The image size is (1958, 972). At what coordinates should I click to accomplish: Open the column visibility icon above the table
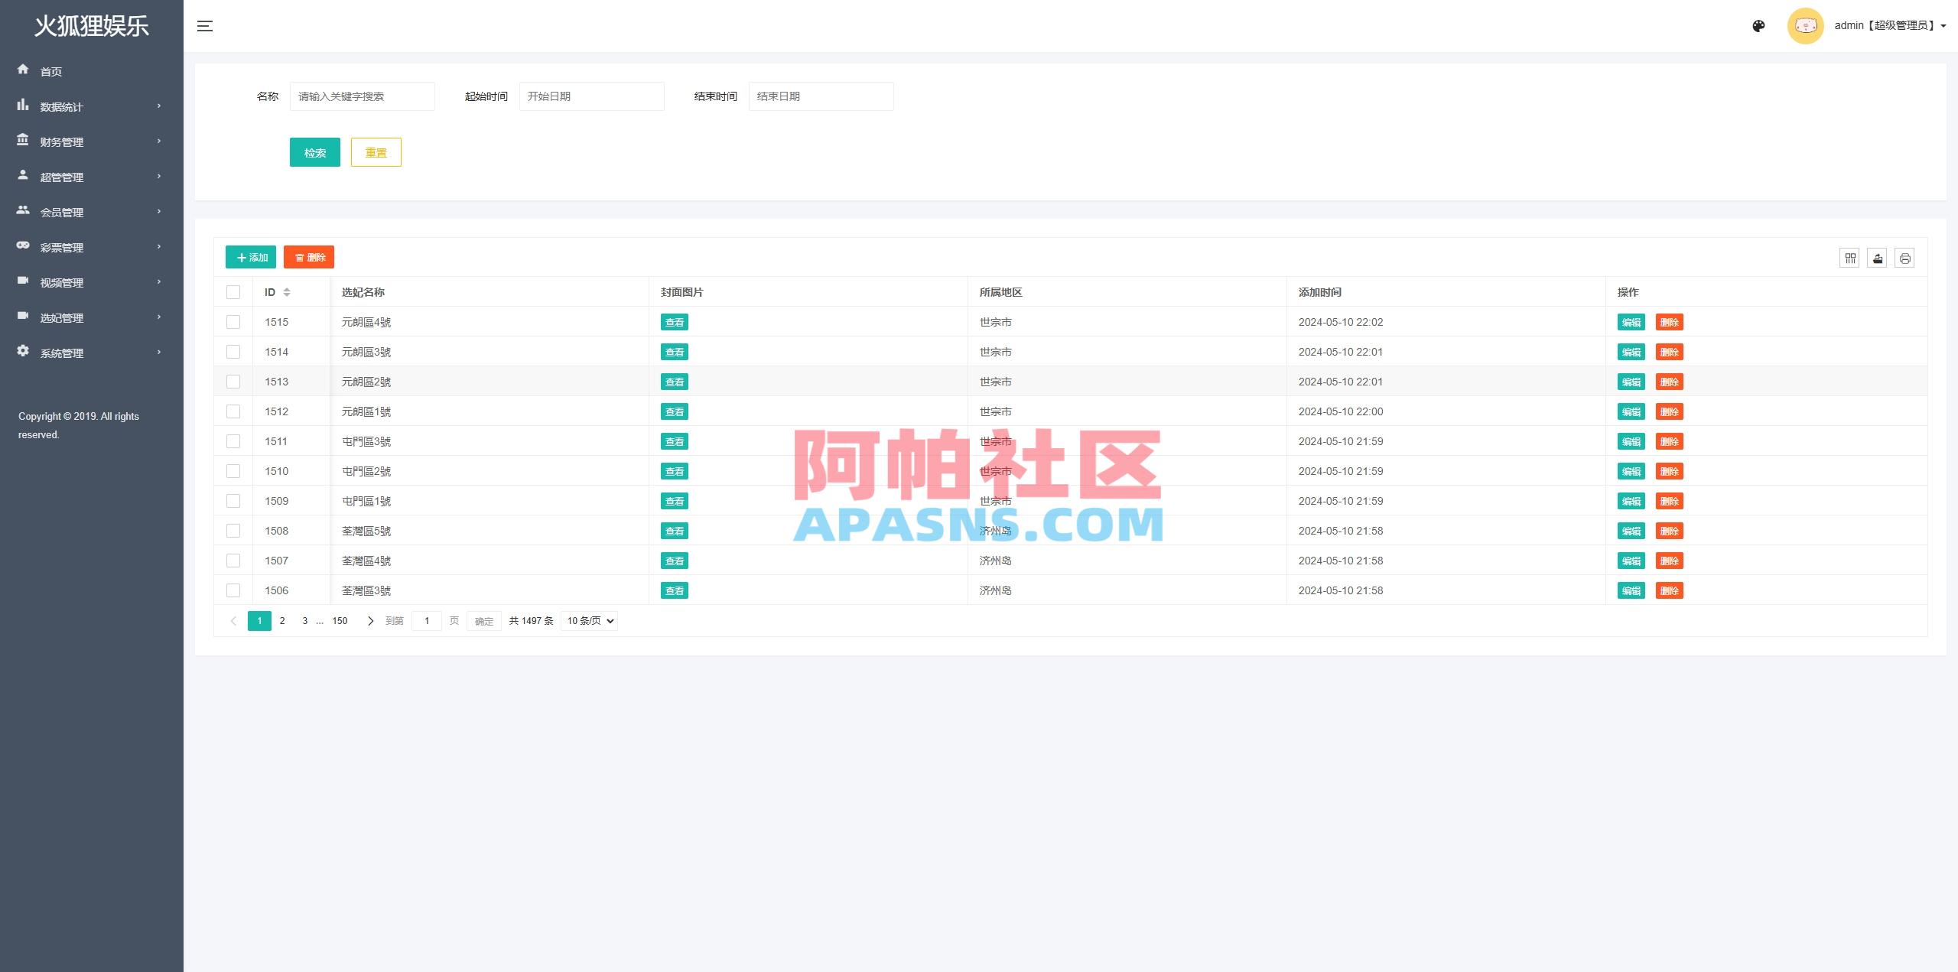point(1849,258)
